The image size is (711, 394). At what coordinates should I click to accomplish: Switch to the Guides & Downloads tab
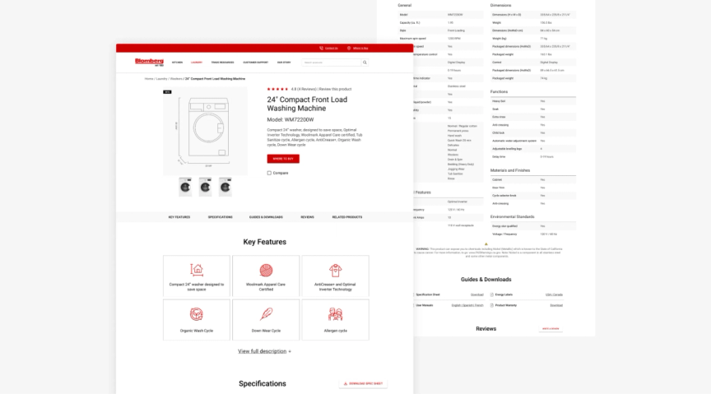point(266,217)
